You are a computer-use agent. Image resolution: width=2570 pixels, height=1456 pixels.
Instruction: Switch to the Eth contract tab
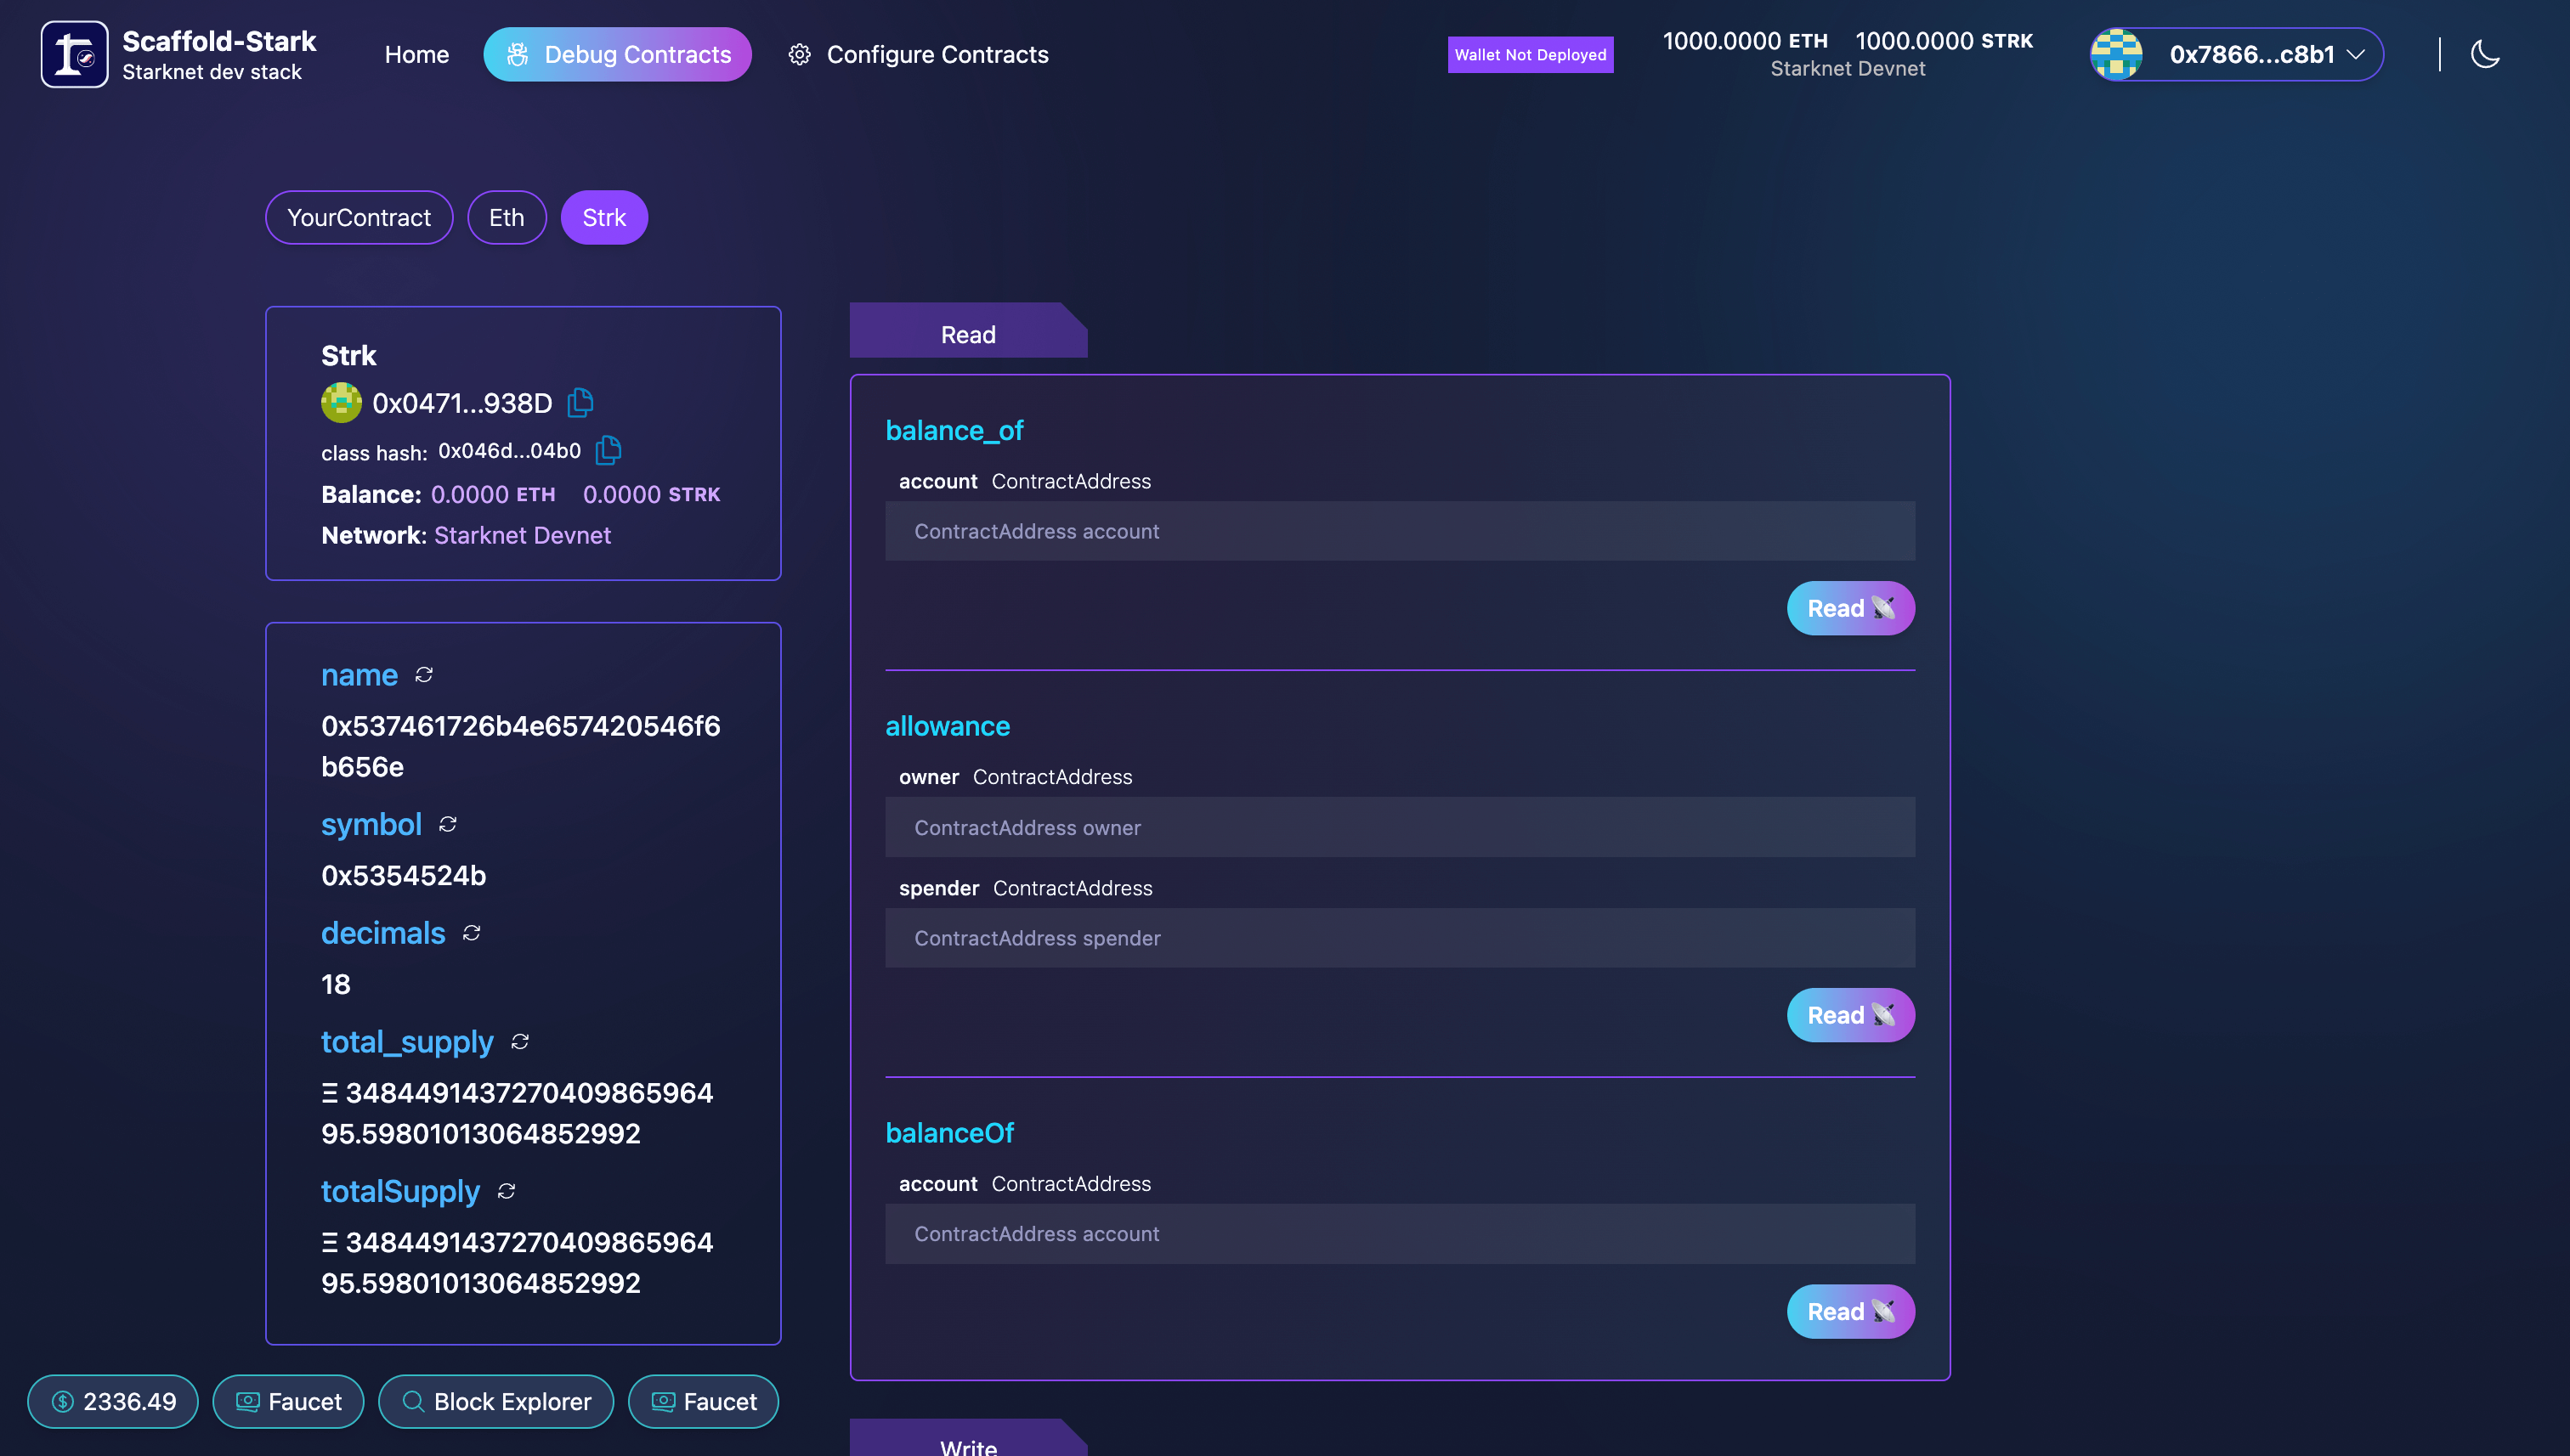[507, 217]
